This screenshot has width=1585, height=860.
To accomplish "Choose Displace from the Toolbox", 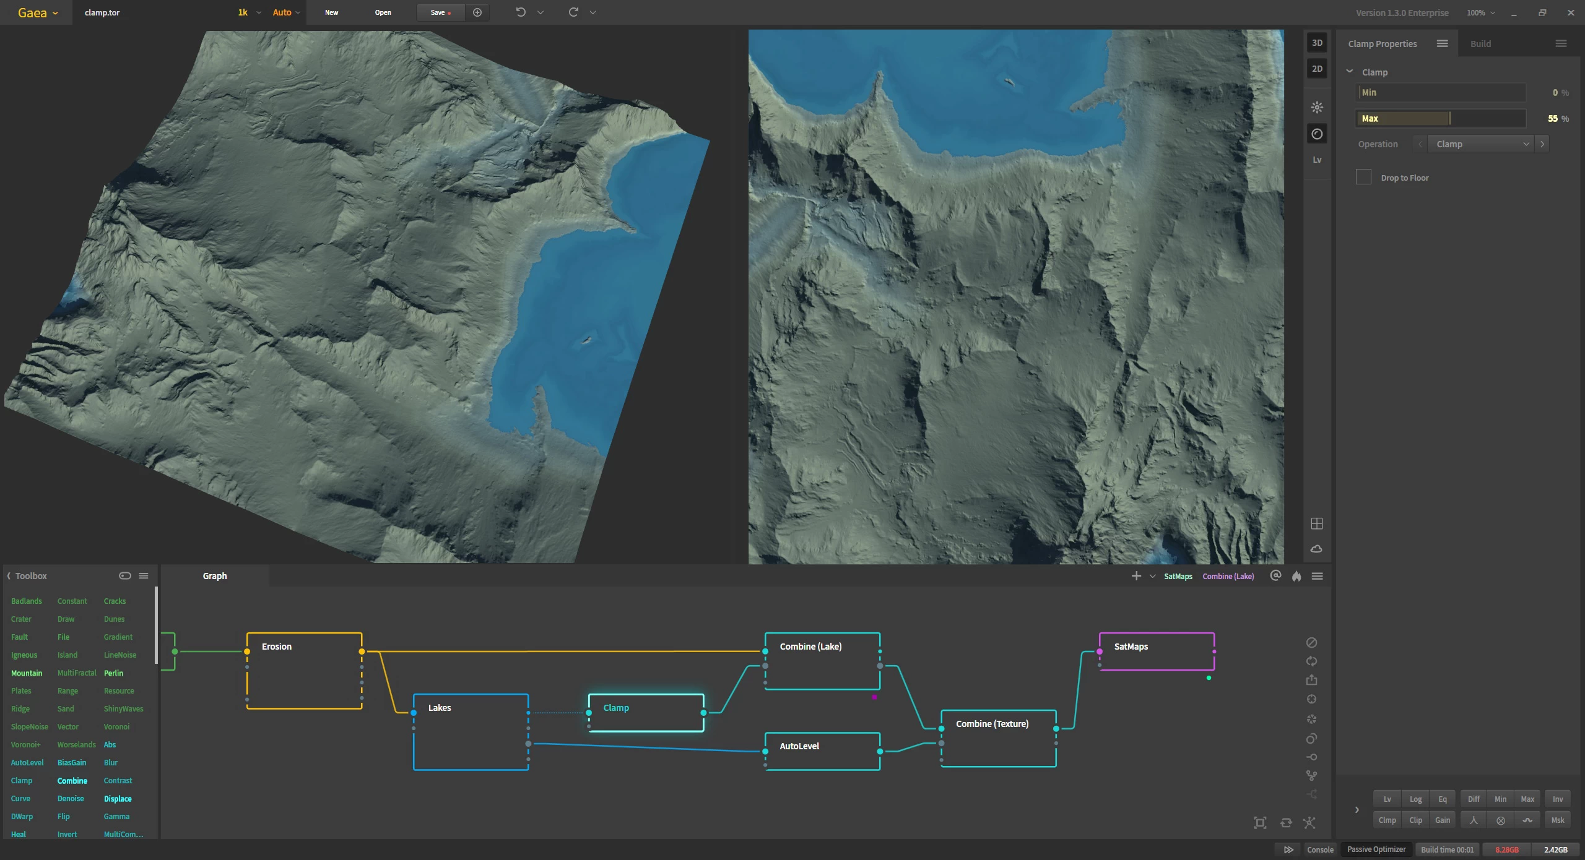I will point(118,799).
